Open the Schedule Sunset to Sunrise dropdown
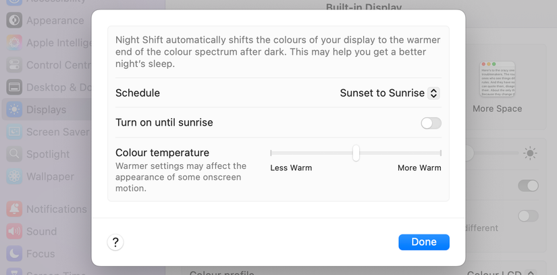 tap(390, 93)
